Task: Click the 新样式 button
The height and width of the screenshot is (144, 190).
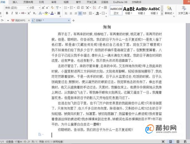Action: click(169, 10)
